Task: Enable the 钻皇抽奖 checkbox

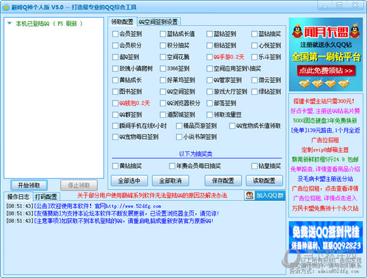Action: coord(254,166)
